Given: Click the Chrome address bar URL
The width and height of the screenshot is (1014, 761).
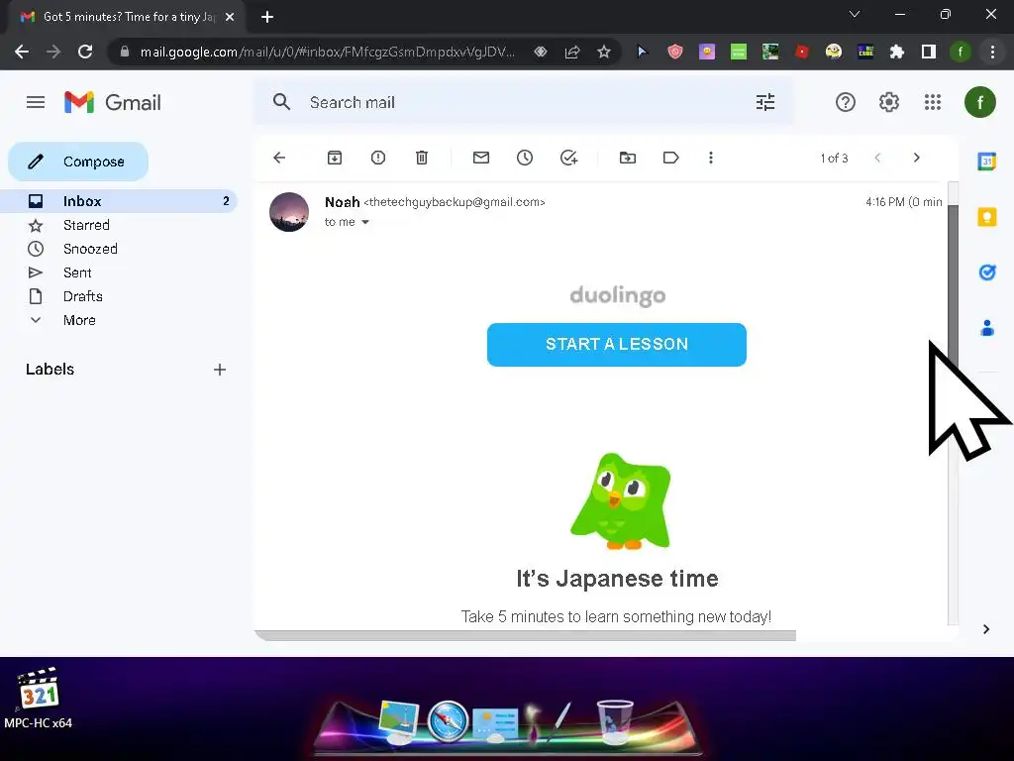Looking at the screenshot, I should coord(328,52).
